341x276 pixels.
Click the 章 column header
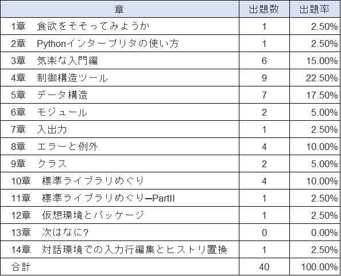(119, 9)
